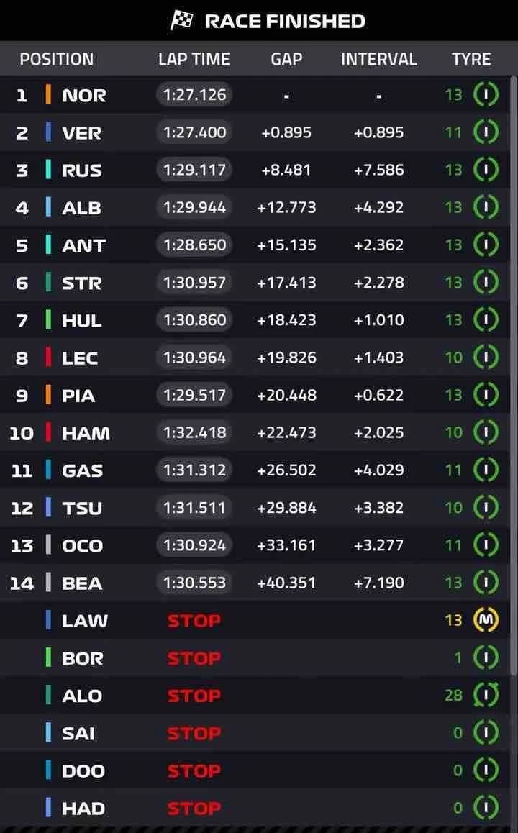Click the checkered flag icon in header
This screenshot has height=833, width=518.
pyautogui.click(x=182, y=21)
